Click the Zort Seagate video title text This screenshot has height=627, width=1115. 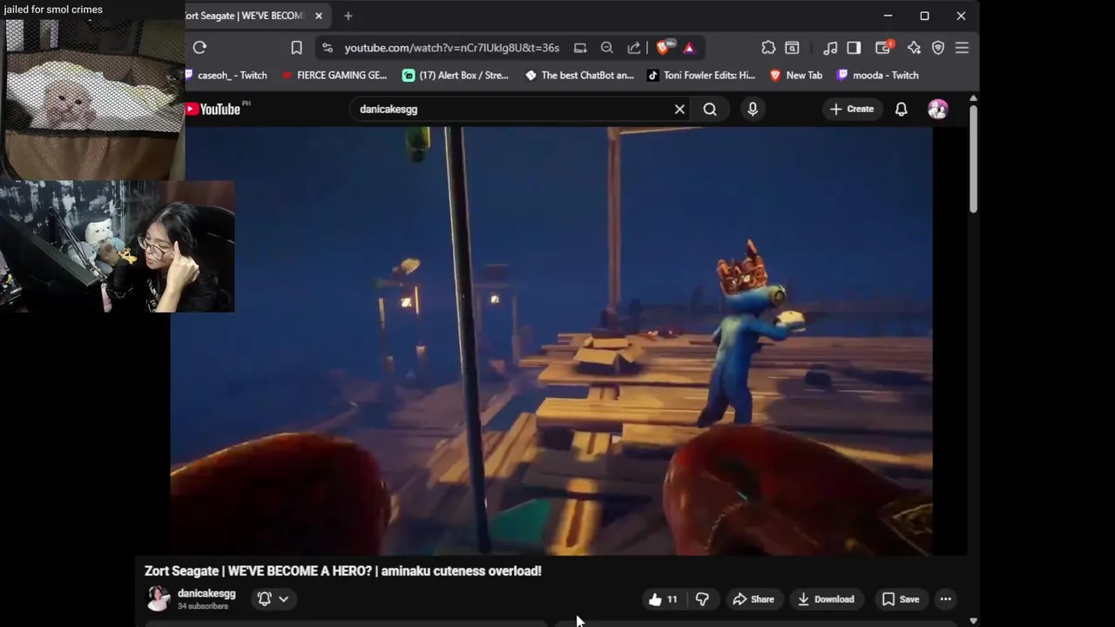[x=343, y=571]
